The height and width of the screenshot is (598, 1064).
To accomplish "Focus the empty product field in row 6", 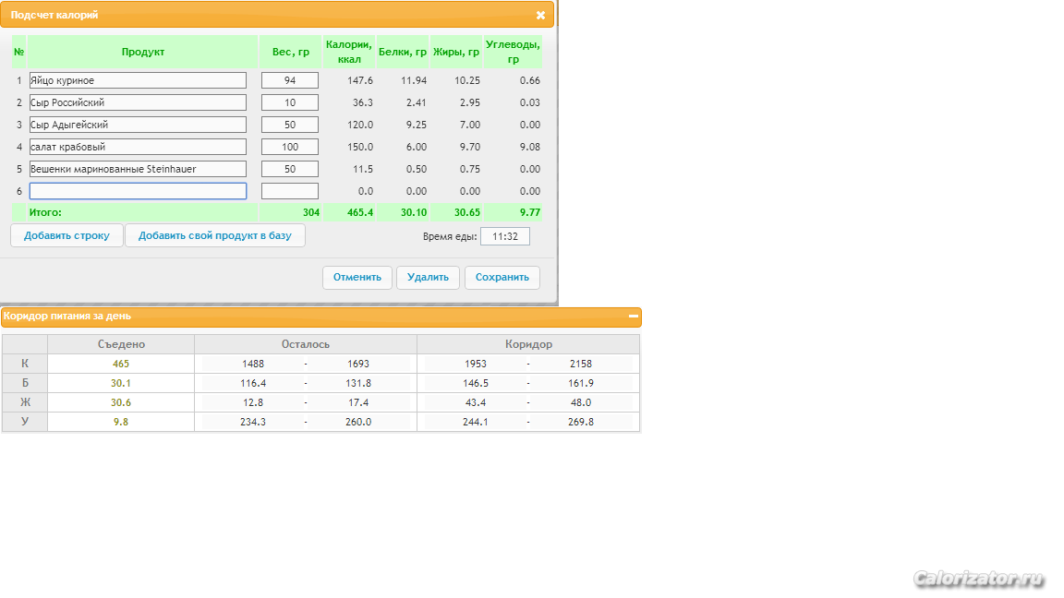I will 138,191.
